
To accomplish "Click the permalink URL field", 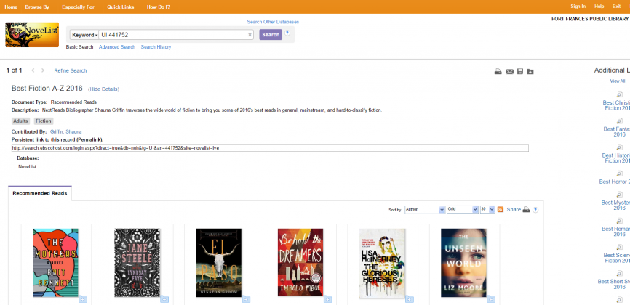I will [x=270, y=148].
